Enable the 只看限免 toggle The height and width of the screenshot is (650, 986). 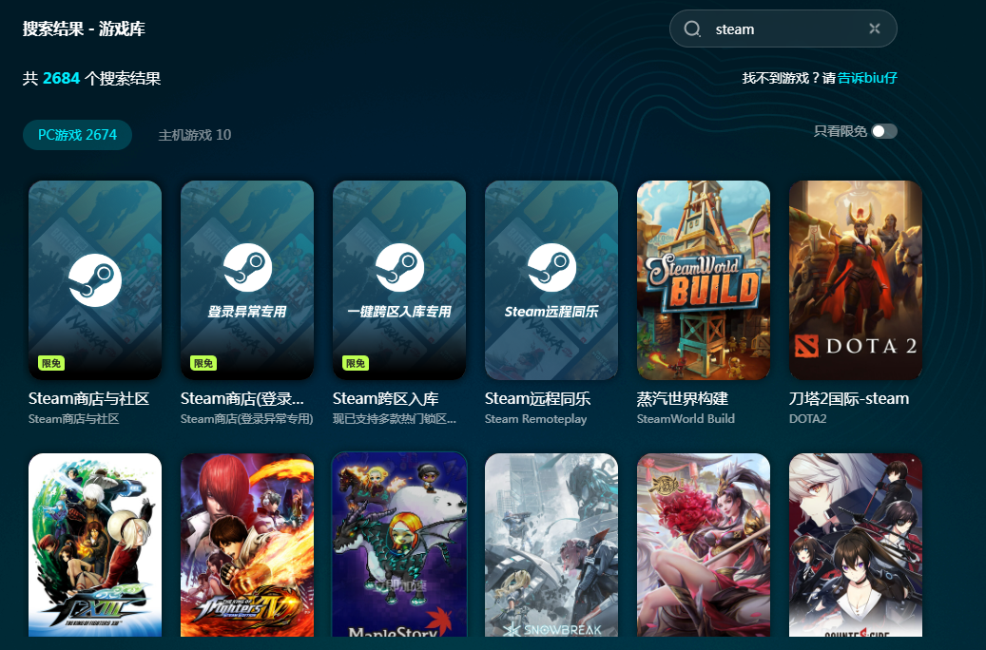884,131
